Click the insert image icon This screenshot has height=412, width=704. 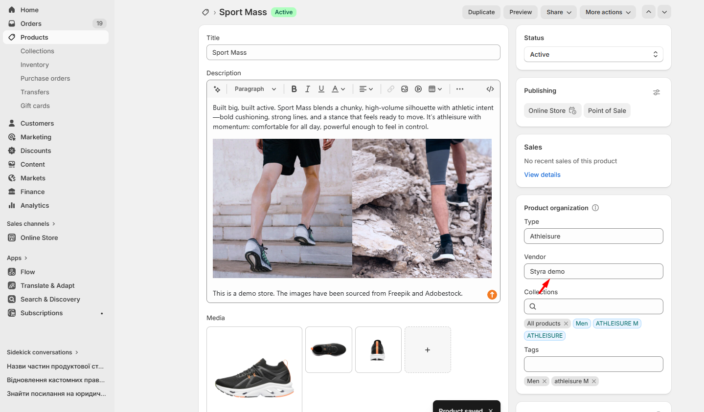[x=405, y=89]
